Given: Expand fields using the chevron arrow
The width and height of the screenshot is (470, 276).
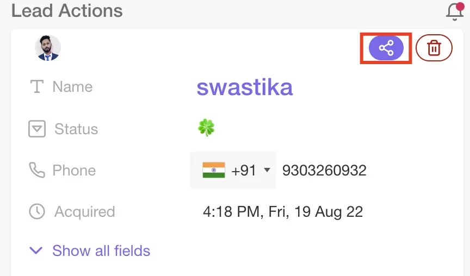Looking at the screenshot, I should (36, 250).
